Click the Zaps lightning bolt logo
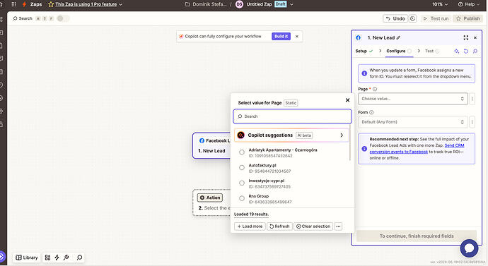 (24, 4)
